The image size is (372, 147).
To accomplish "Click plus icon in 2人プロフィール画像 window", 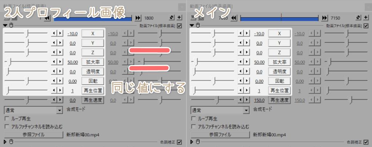I will click(179, 18).
